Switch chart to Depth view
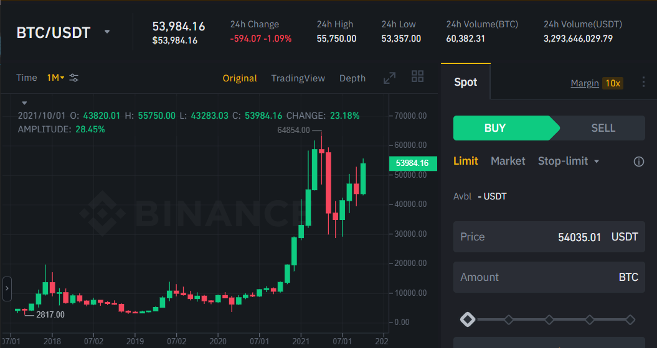The width and height of the screenshot is (657, 348). point(352,78)
